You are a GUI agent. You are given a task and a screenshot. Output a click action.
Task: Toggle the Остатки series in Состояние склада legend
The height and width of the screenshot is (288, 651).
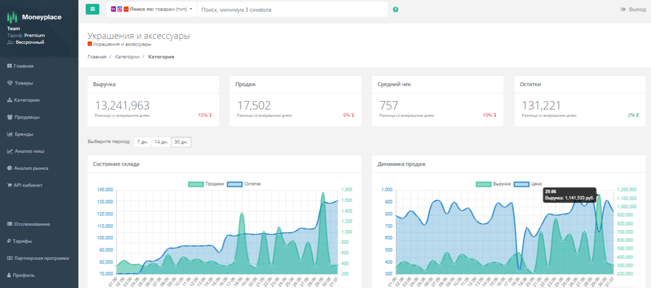244,184
